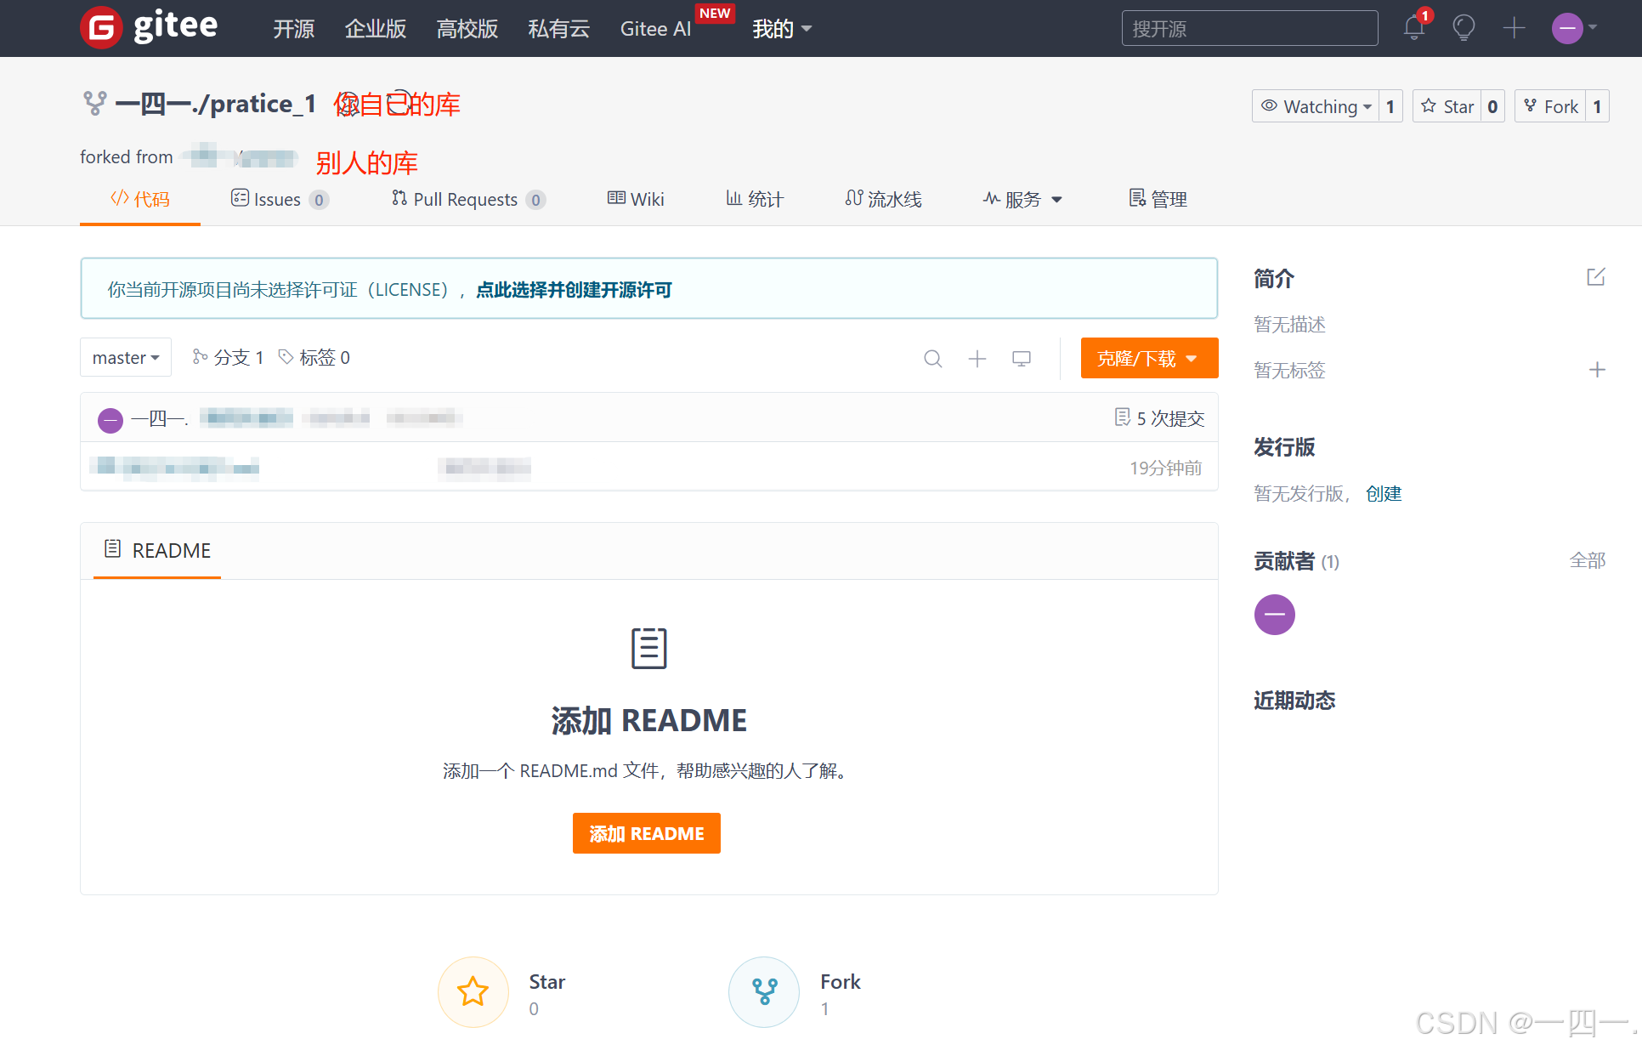Open the 开源 menu in top navigation
Viewport: 1642px width, 1050px height.
(293, 28)
